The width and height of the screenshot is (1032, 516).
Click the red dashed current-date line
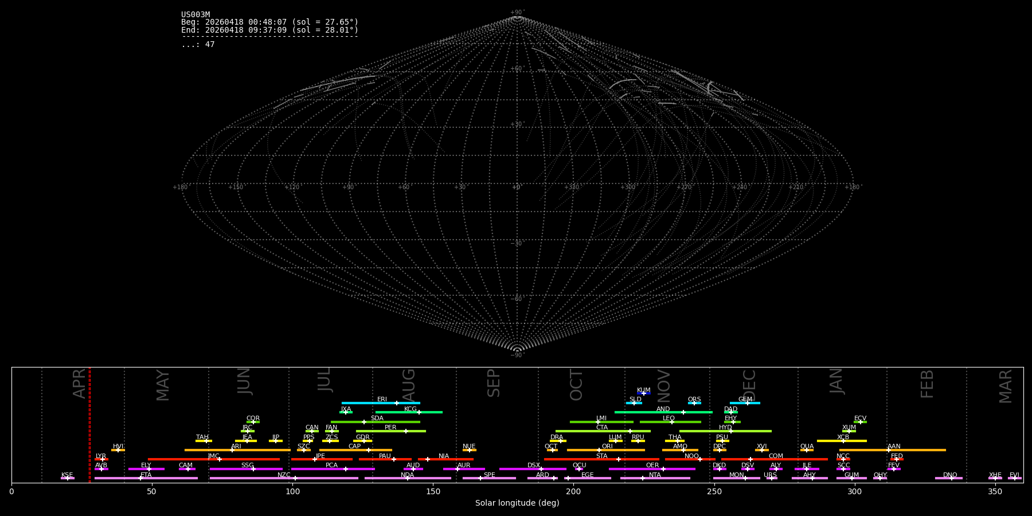click(x=89, y=425)
